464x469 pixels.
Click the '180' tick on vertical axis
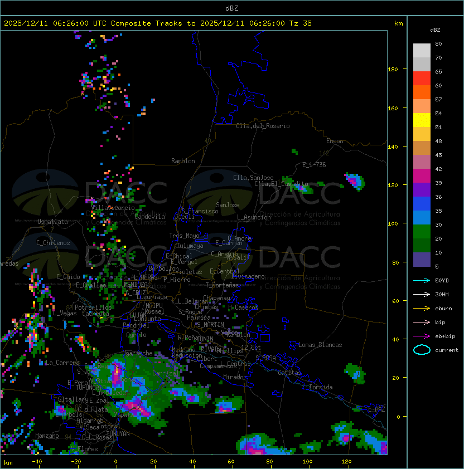(x=393, y=70)
